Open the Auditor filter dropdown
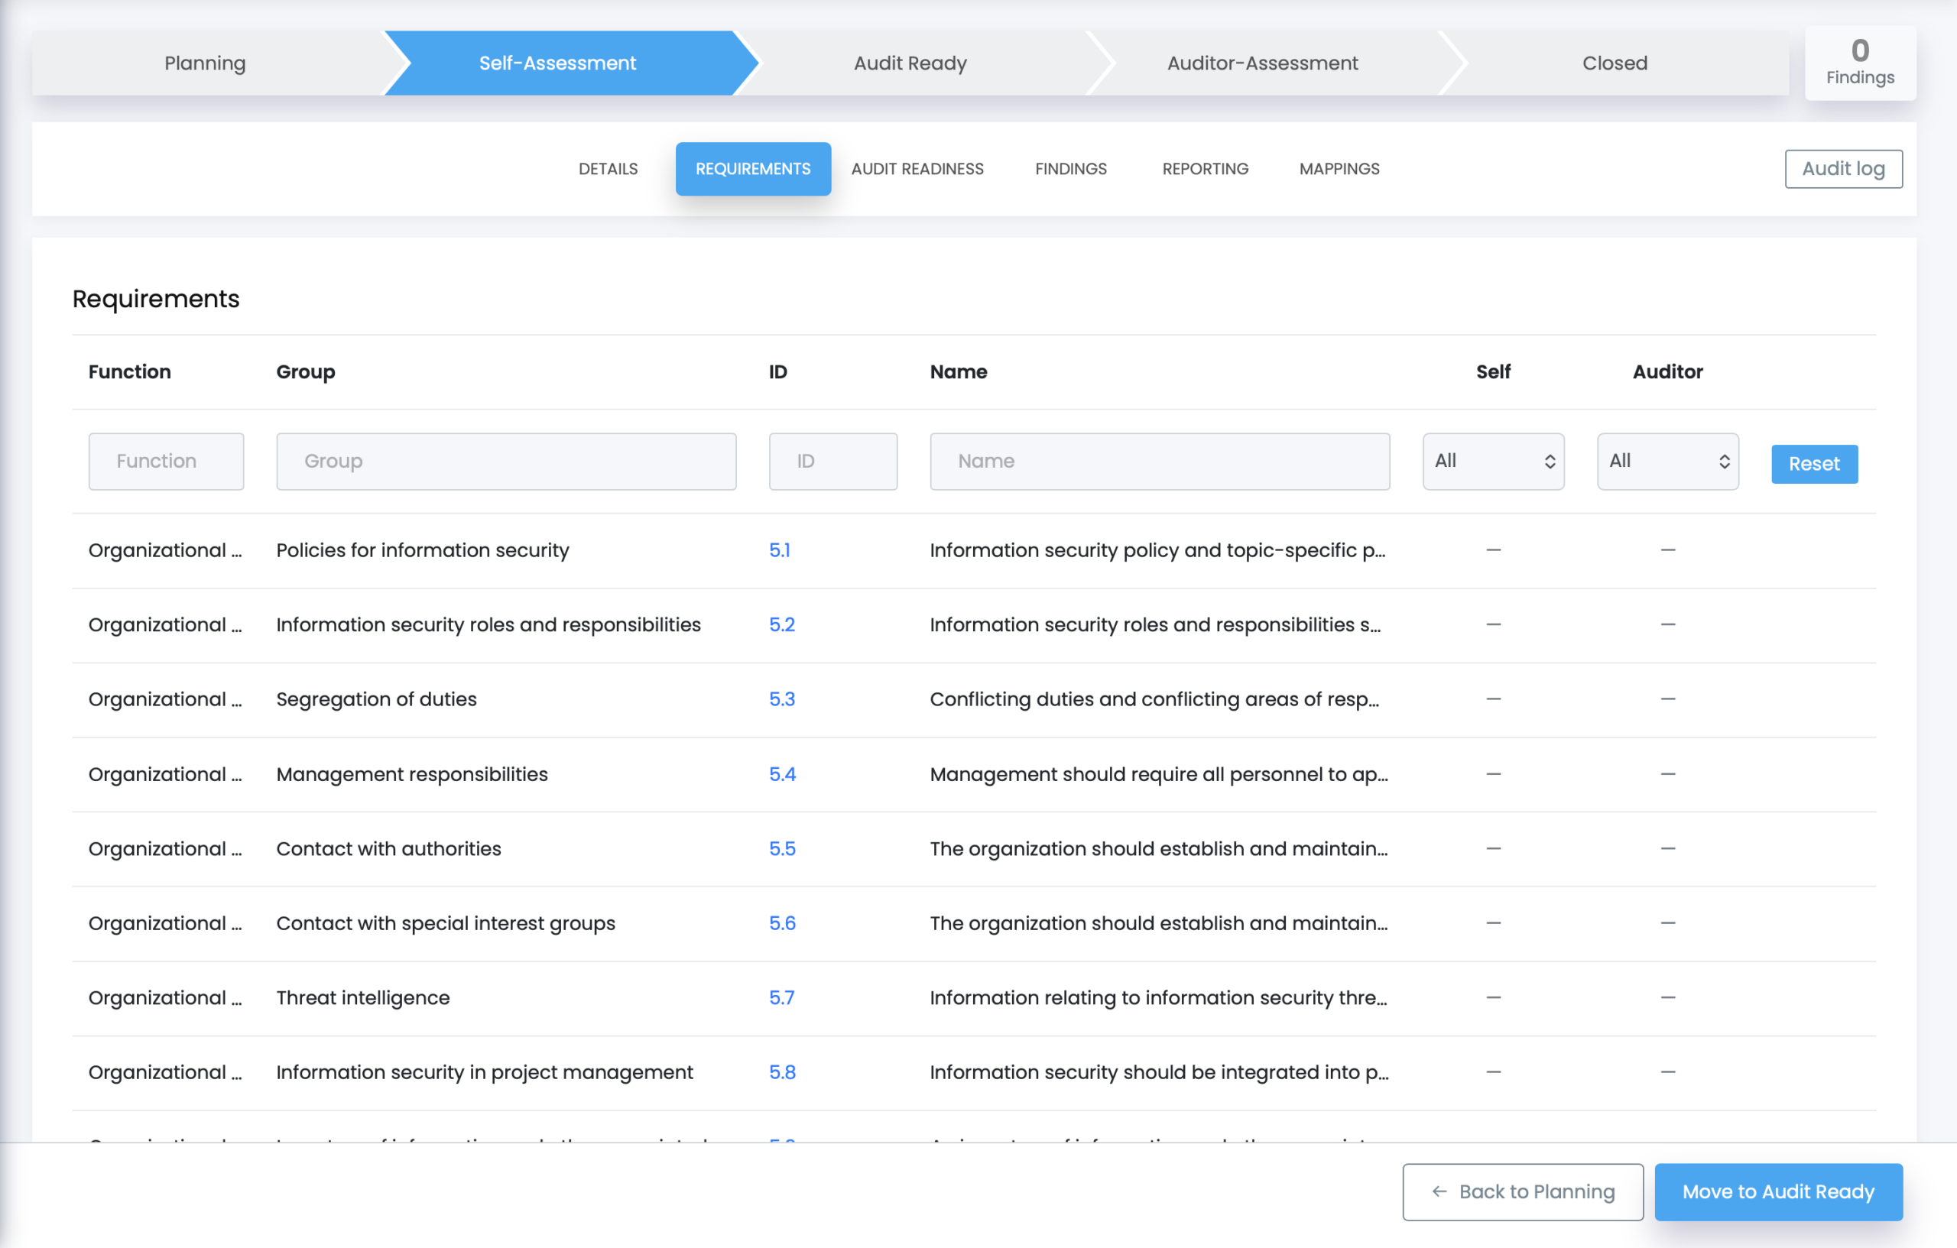 pyautogui.click(x=1668, y=461)
